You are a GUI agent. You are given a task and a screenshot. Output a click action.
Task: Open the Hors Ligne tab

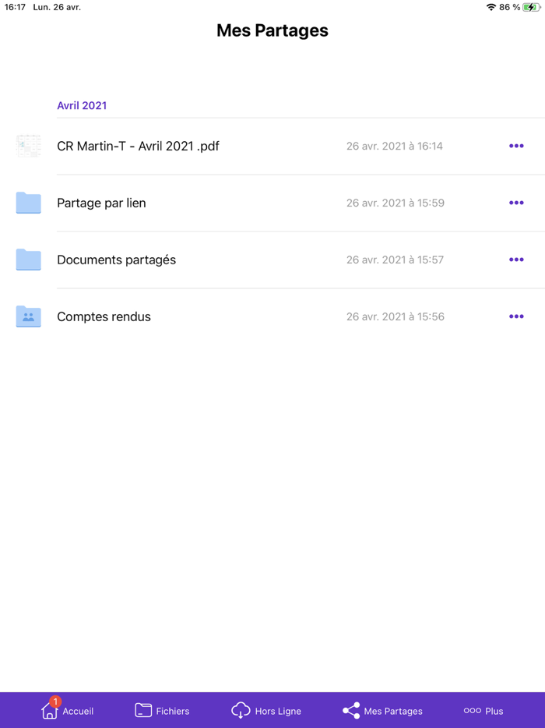click(266, 710)
